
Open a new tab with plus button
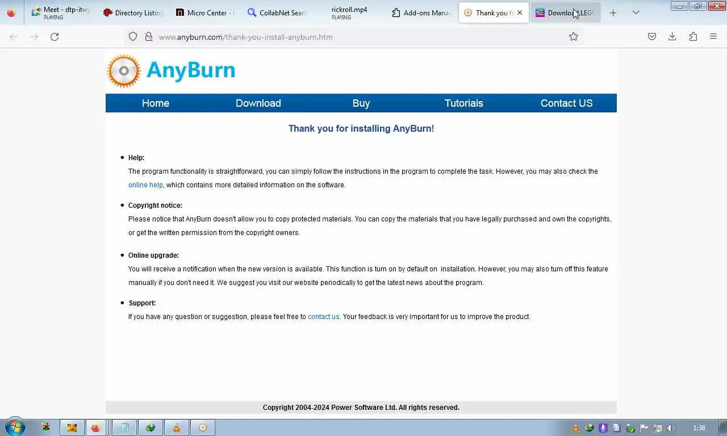coord(613,12)
